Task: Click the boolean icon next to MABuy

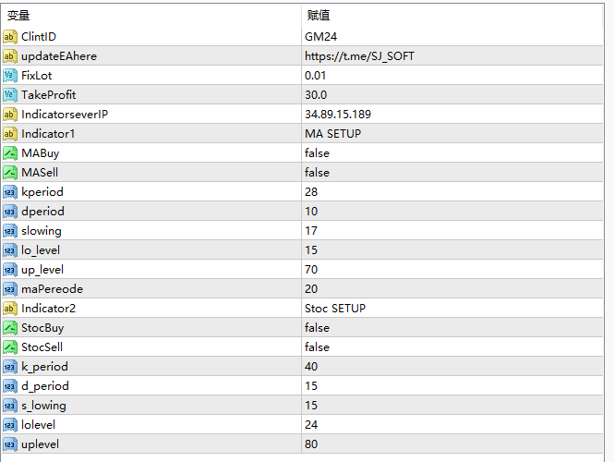Action: [x=10, y=153]
